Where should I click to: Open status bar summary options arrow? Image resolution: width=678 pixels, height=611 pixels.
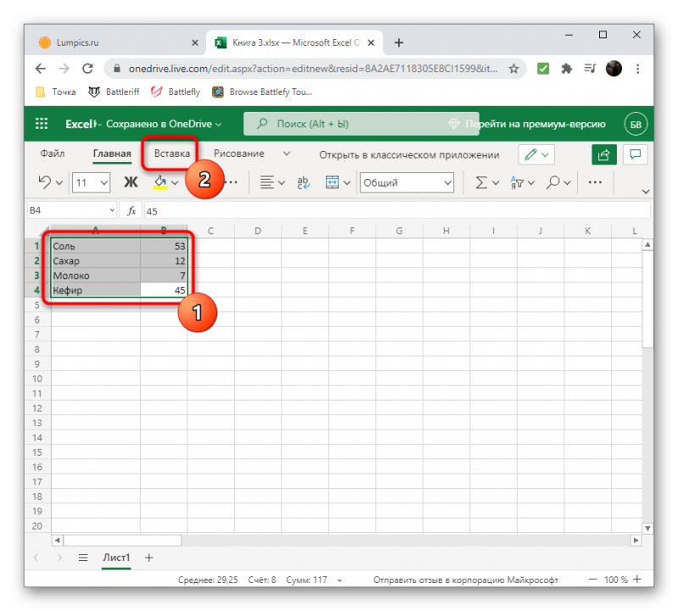(x=340, y=580)
